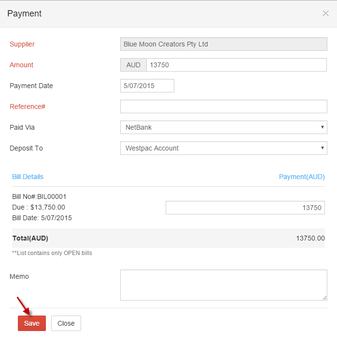Click the red Supplier label

[x=22, y=44]
